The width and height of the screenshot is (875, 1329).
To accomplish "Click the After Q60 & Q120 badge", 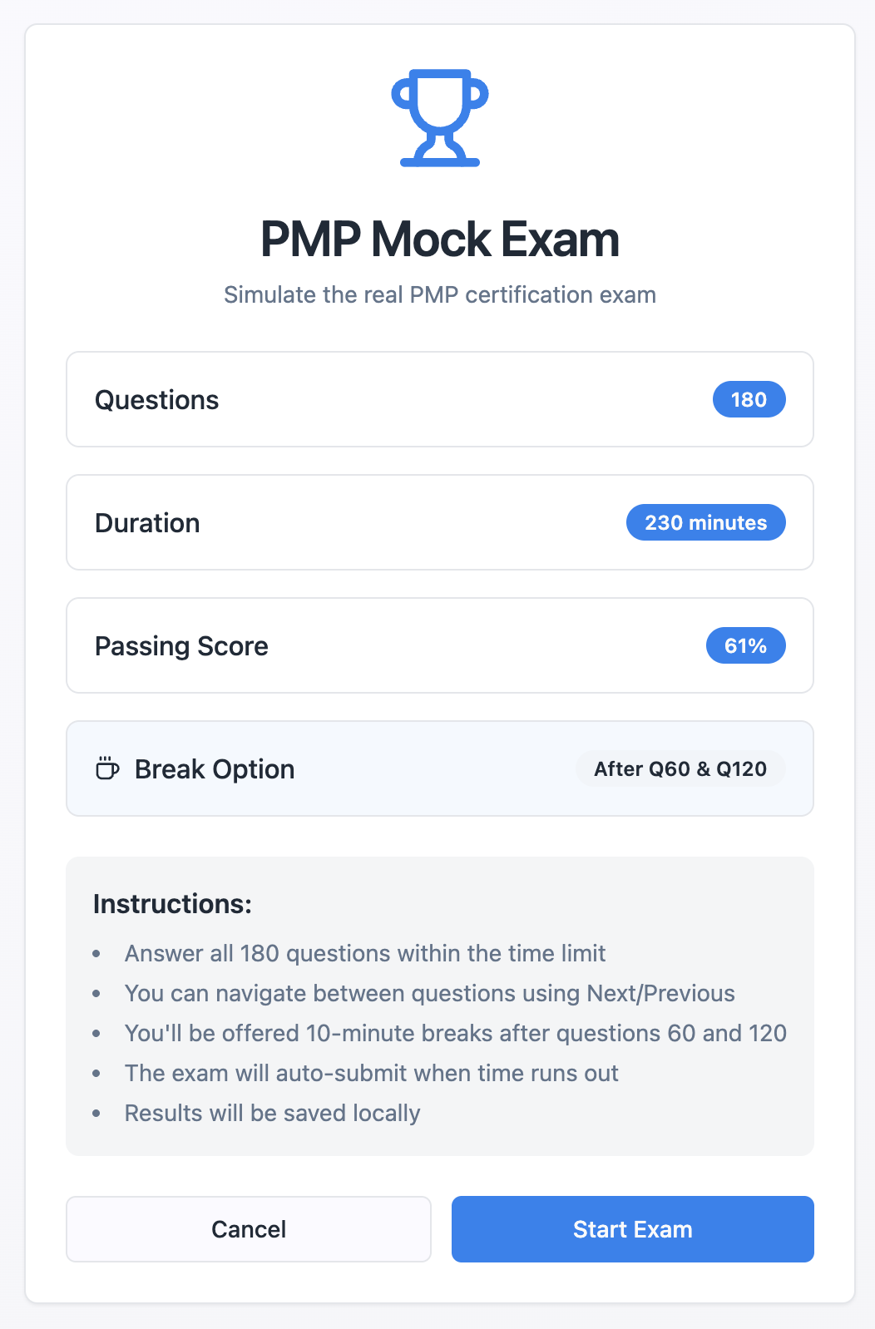I will (x=680, y=768).
